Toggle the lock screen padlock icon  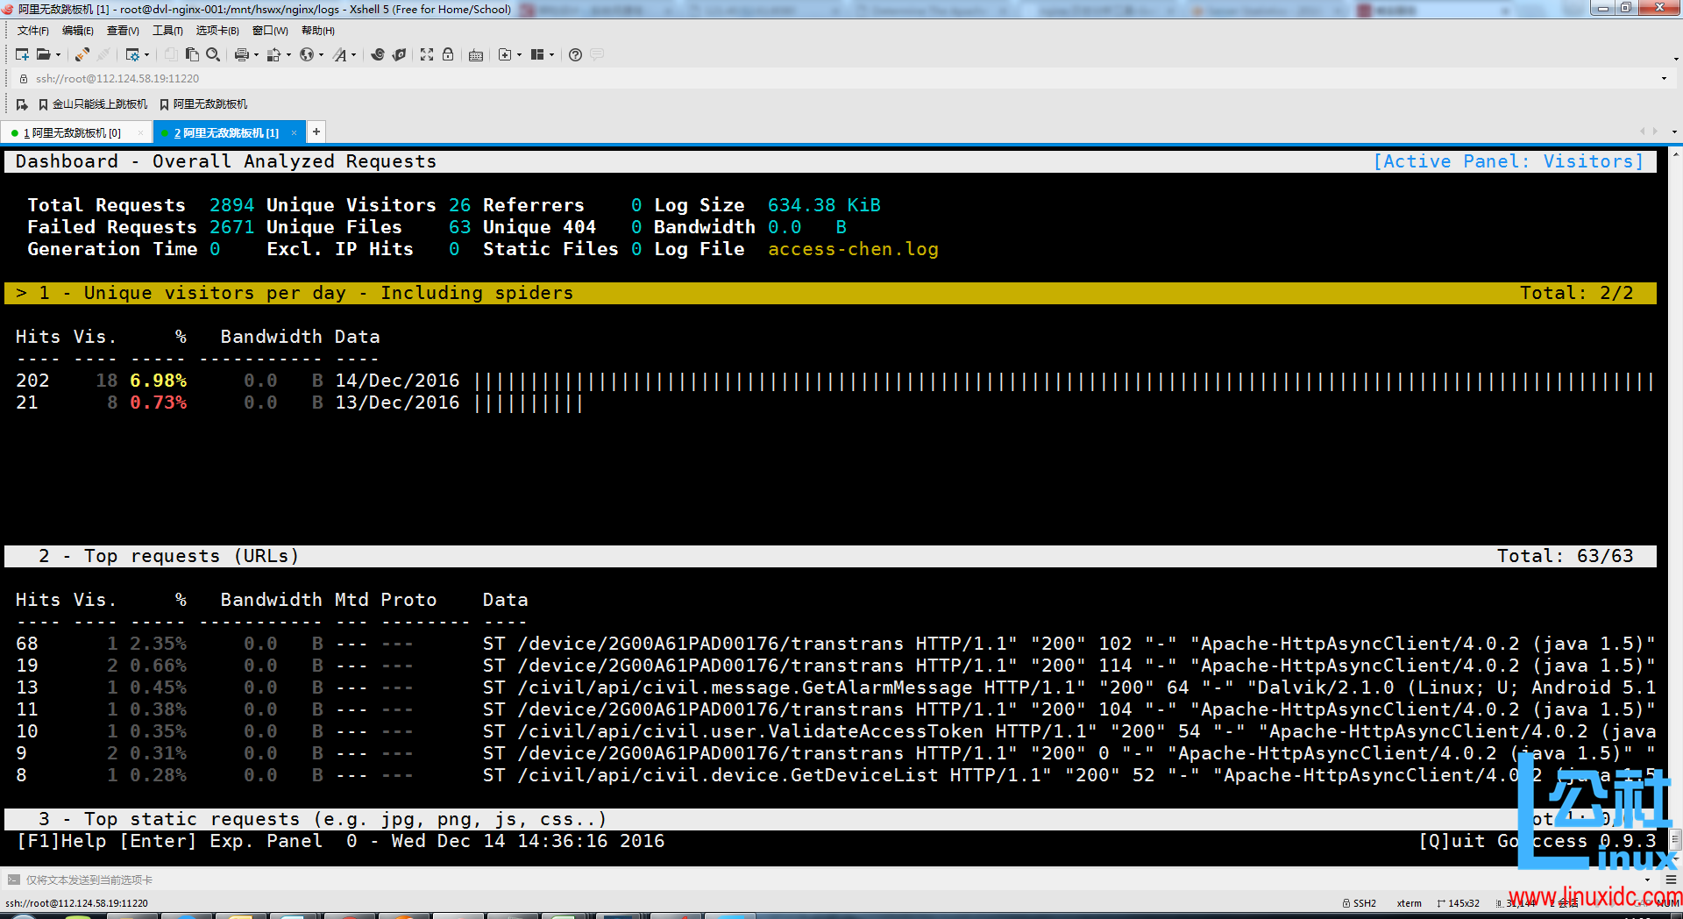[x=448, y=54]
